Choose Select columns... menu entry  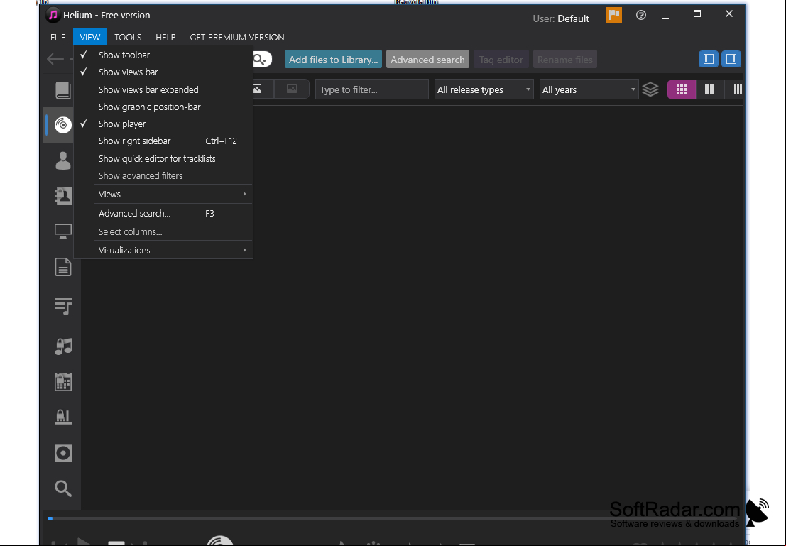pyautogui.click(x=163, y=232)
